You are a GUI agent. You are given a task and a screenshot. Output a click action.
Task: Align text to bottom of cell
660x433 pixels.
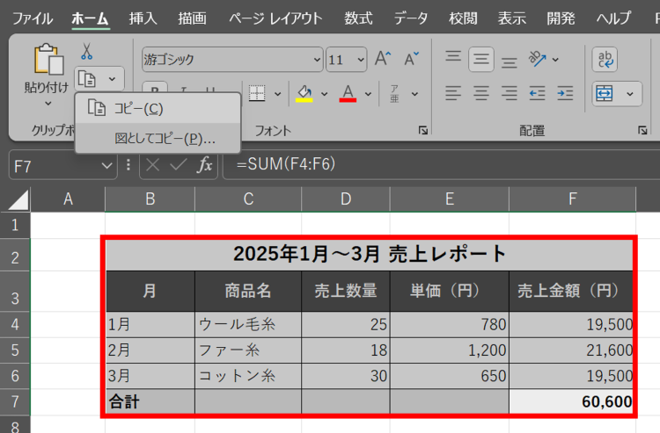[x=509, y=61]
